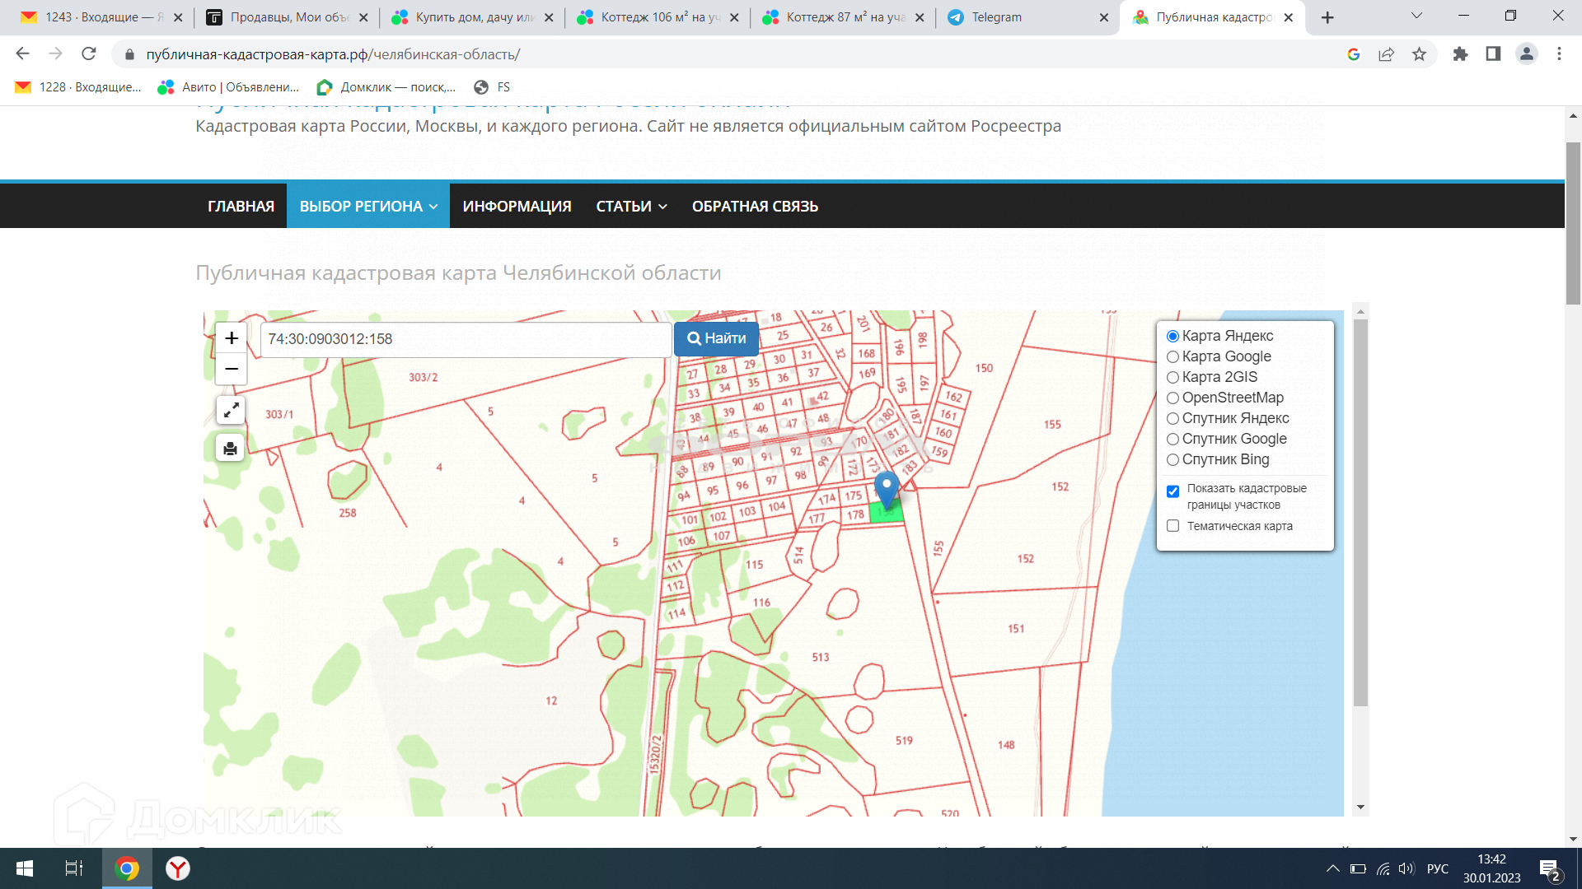Screen dimensions: 1582x889
Task: Click the Найти search button
Action: point(716,338)
